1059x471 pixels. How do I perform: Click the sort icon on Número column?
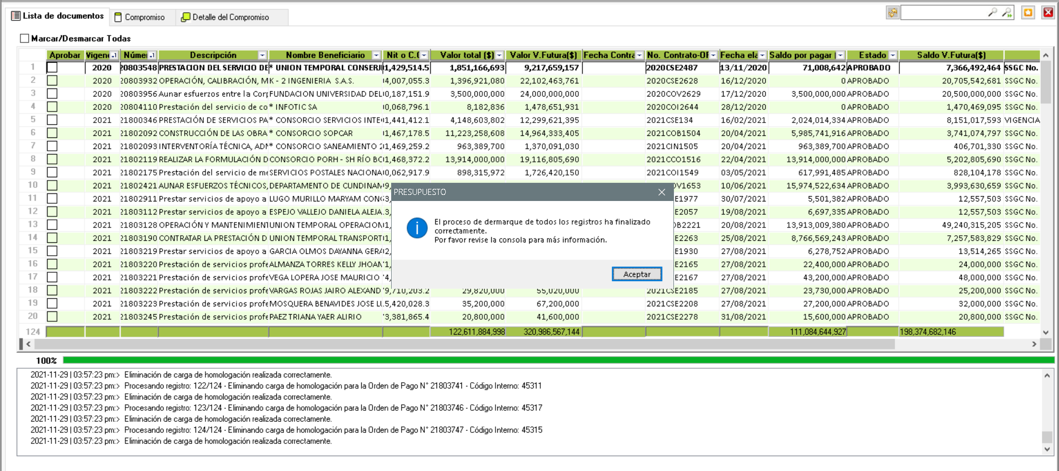click(152, 55)
